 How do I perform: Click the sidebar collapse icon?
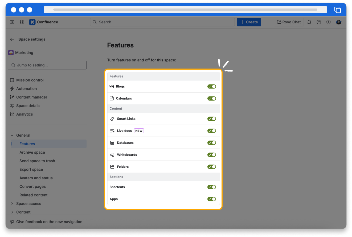point(12,22)
